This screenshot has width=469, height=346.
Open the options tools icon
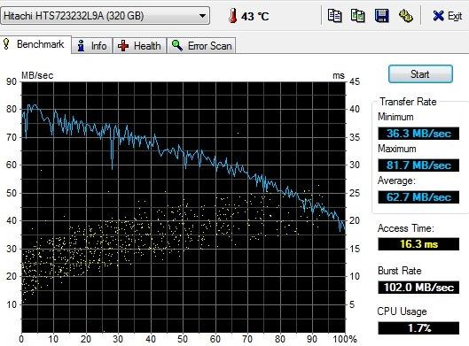[x=405, y=16]
